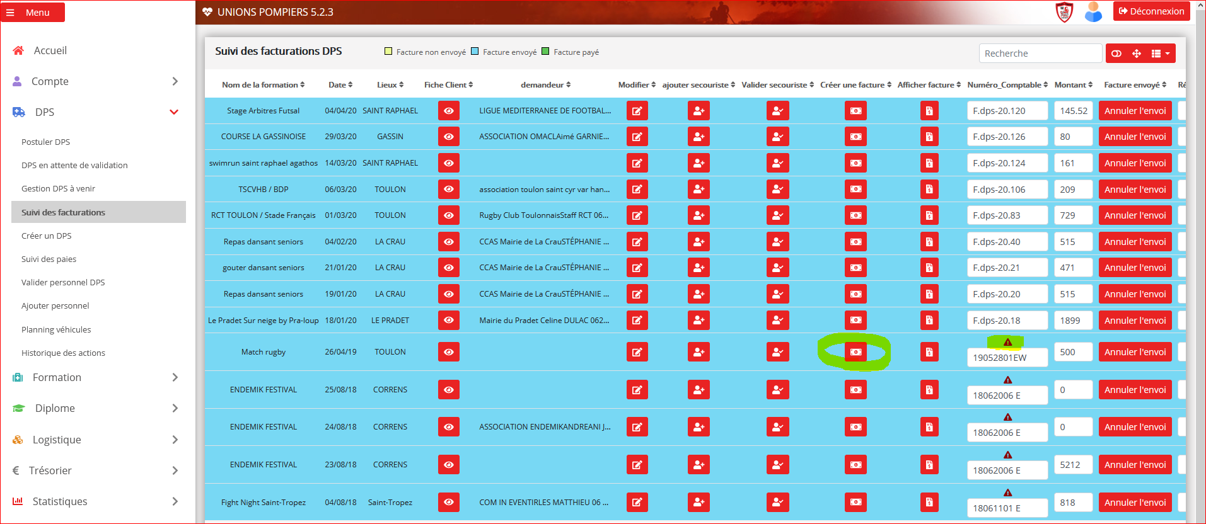The width and height of the screenshot is (1206, 524).
Task: Open the hamburger Menu button
Action: (x=33, y=12)
